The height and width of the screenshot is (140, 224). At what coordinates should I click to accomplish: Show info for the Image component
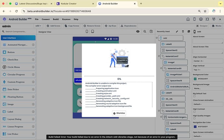(x=33, y=104)
